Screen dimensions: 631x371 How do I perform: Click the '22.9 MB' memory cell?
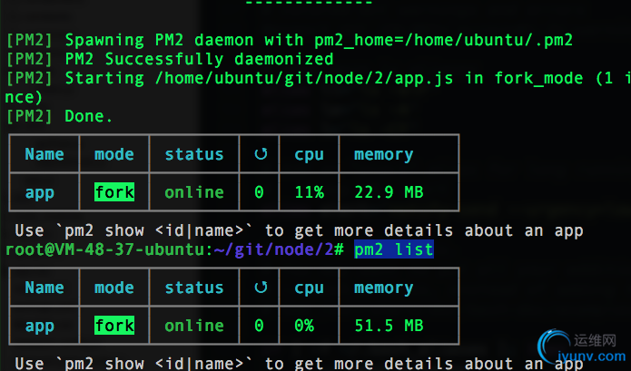[x=389, y=192]
